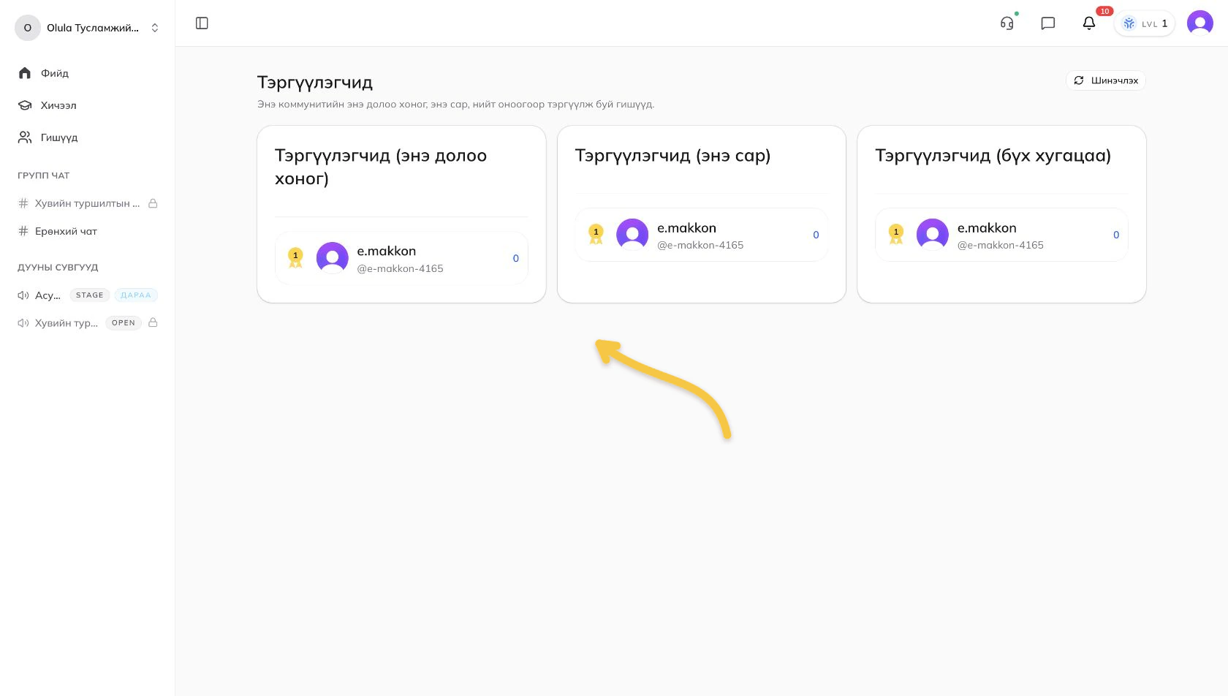The height and width of the screenshot is (696, 1228).
Task: Click rank 1 medal in weekly card
Action: pyautogui.click(x=295, y=258)
